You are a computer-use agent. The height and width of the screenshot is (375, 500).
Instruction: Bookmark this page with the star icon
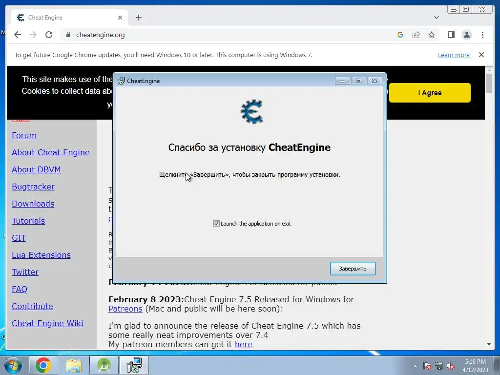click(x=432, y=35)
